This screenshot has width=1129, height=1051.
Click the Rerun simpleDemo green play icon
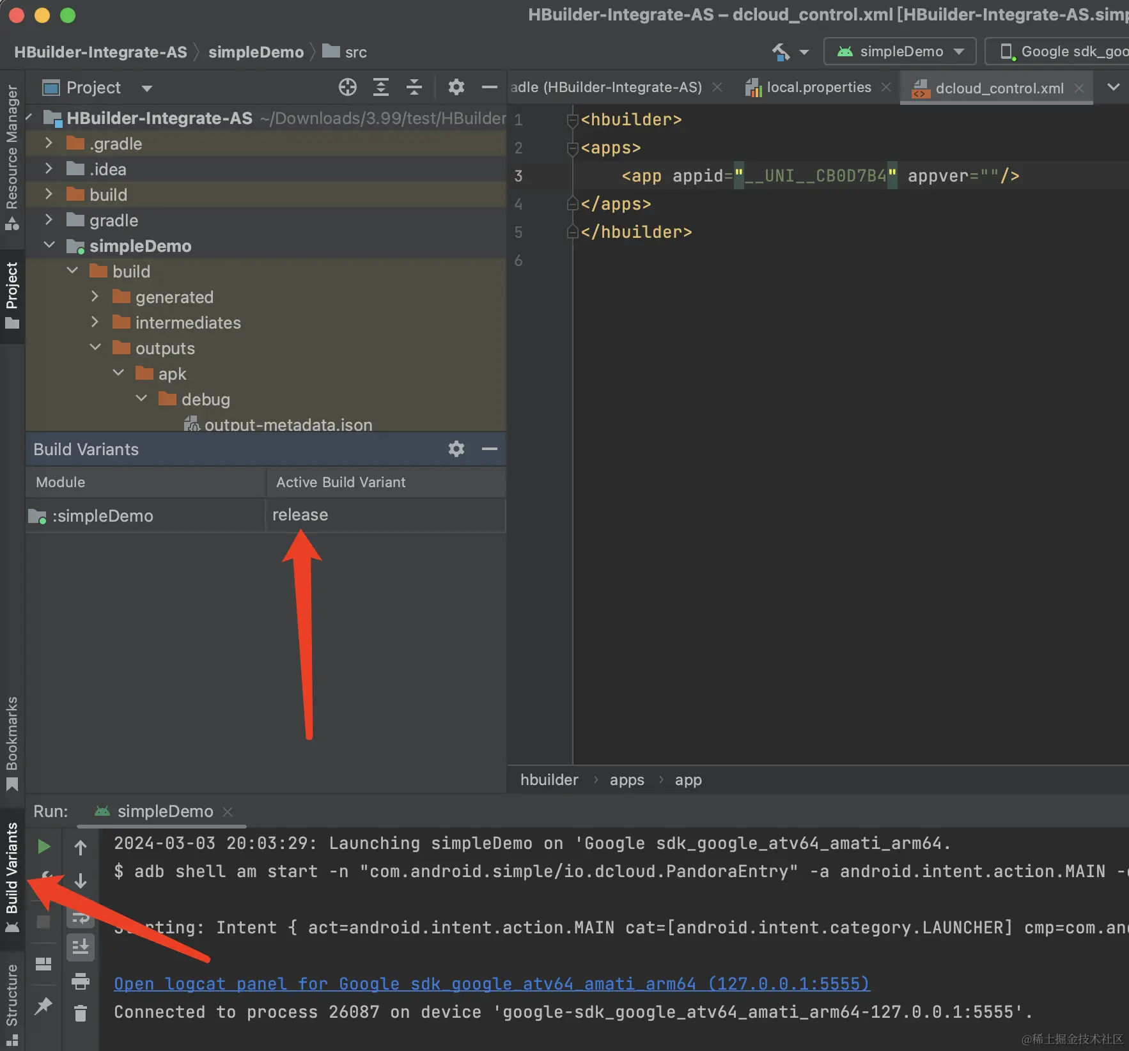(x=43, y=847)
